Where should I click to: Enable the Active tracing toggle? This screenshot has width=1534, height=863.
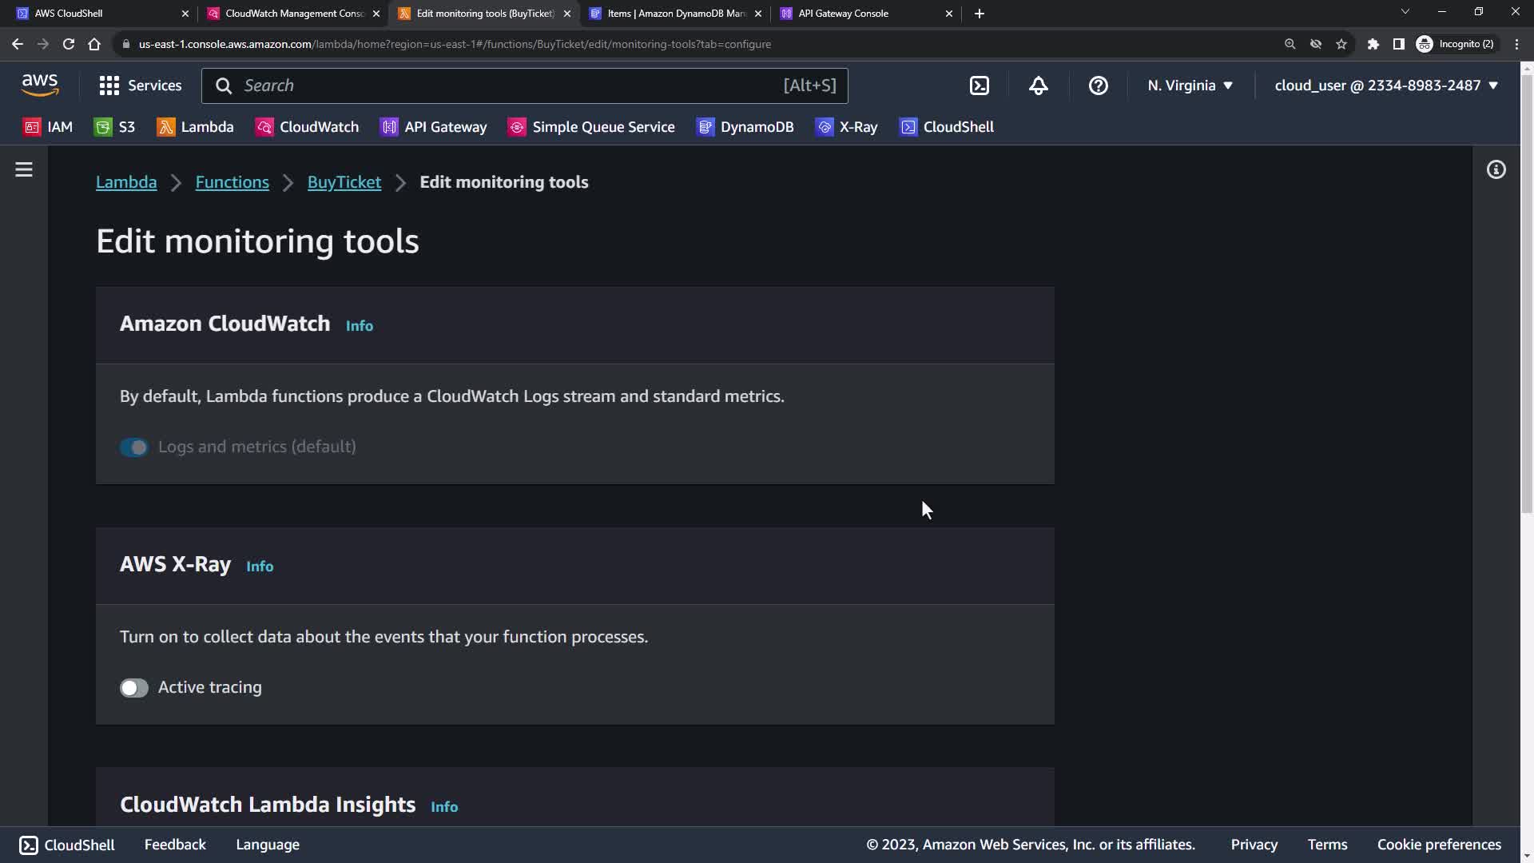[x=134, y=688]
